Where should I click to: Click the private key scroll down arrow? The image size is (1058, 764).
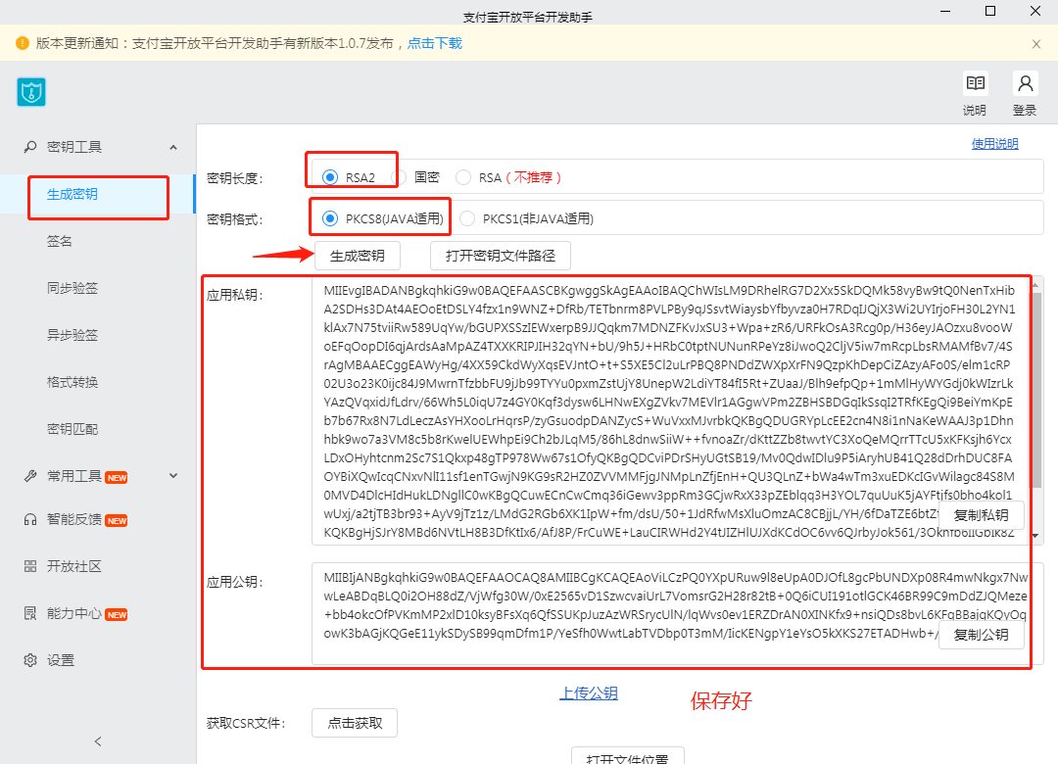pos(1035,536)
